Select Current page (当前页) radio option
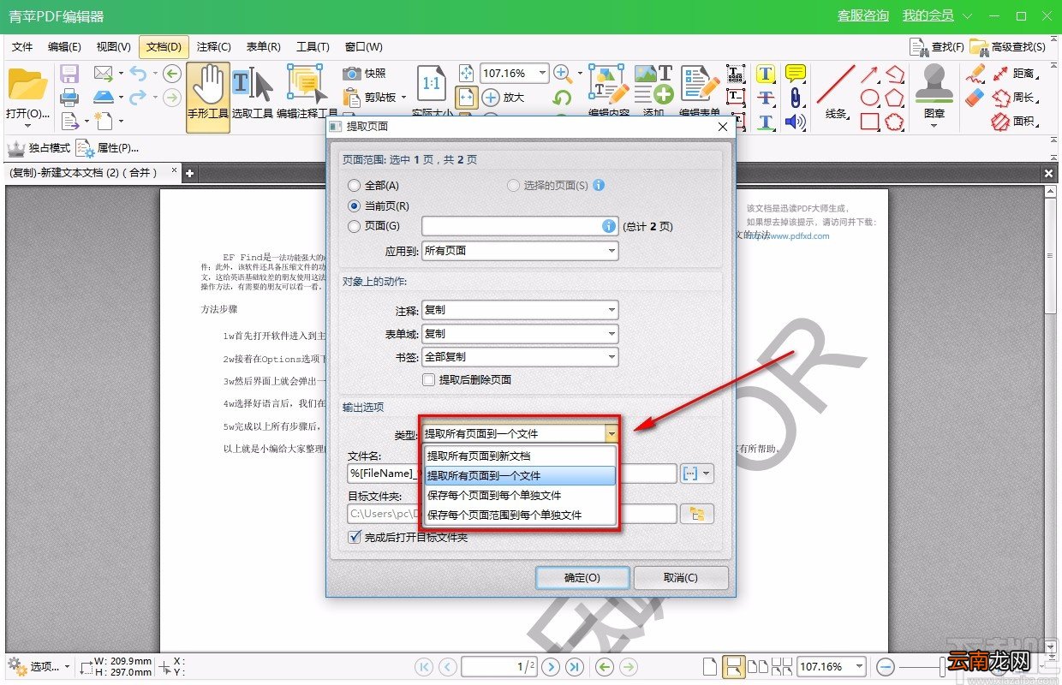Image resolution: width=1062 pixels, height=685 pixels. coord(378,205)
